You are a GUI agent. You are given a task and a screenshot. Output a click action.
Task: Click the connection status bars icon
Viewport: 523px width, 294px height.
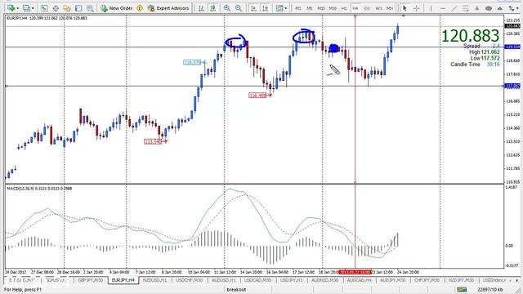point(462,289)
